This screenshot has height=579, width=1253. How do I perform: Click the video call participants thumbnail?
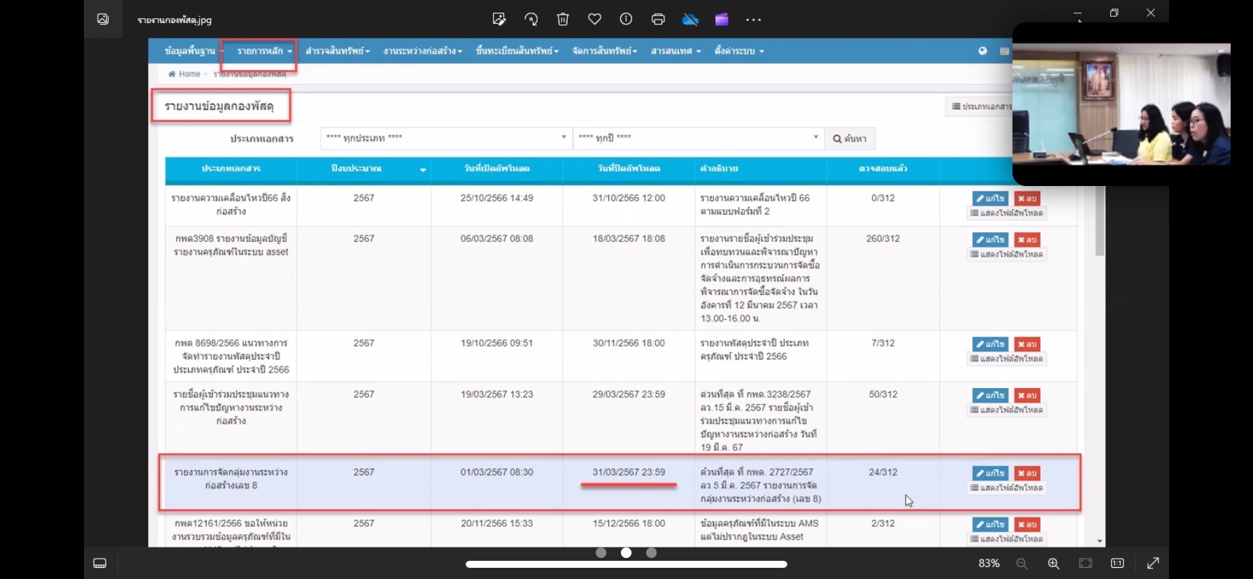tap(1121, 104)
